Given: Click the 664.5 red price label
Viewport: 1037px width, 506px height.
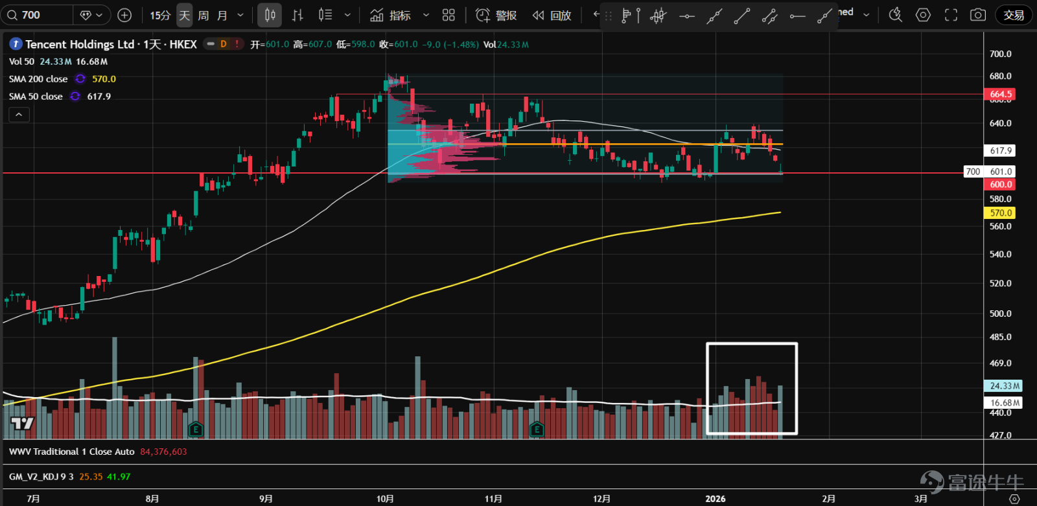Looking at the screenshot, I should point(1001,94).
